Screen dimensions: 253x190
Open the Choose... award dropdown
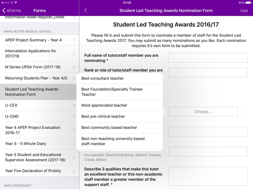coord(203,112)
